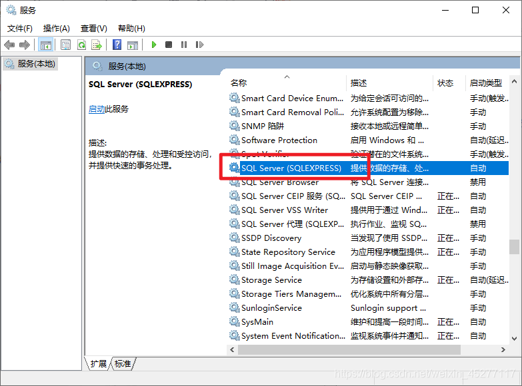
Task: Click the vertical scrollbar down arrow
Action: [x=515, y=339]
